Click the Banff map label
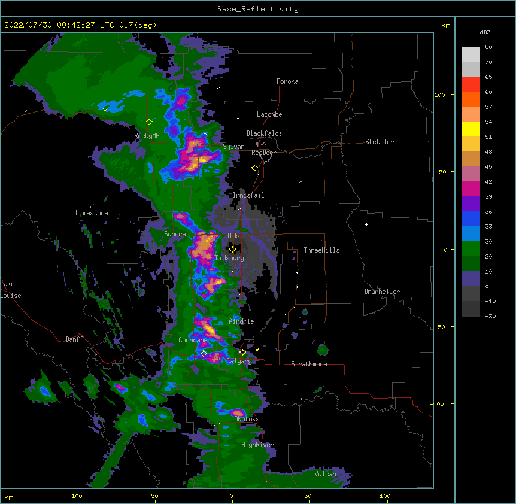The height and width of the screenshot is (504, 516). (74, 339)
